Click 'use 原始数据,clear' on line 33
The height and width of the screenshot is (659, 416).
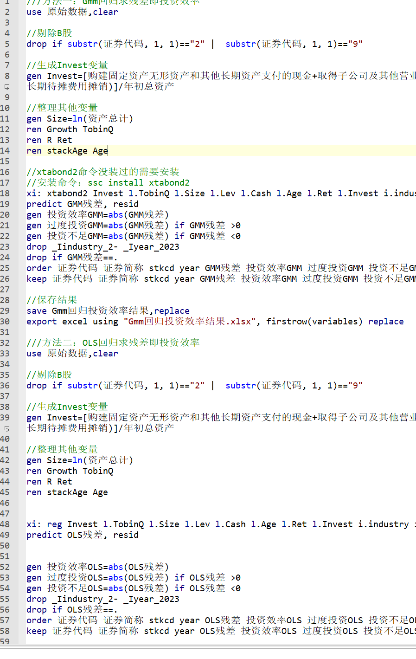[x=72, y=354]
